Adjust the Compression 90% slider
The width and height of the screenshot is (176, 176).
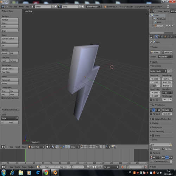coord(161,161)
